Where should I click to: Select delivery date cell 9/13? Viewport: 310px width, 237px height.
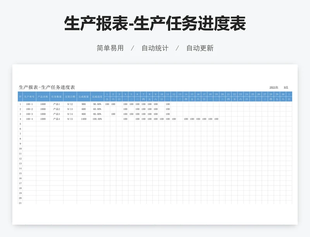(x=70, y=109)
